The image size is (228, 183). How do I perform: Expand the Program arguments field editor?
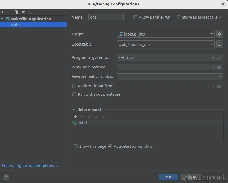point(219,57)
